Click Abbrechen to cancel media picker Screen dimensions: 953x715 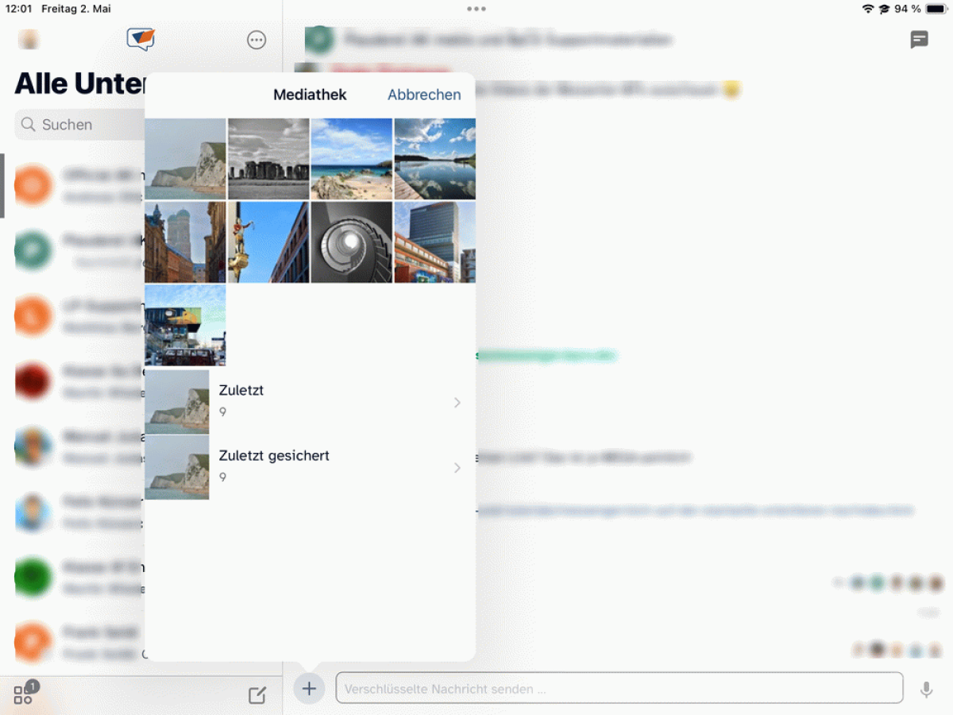point(424,95)
